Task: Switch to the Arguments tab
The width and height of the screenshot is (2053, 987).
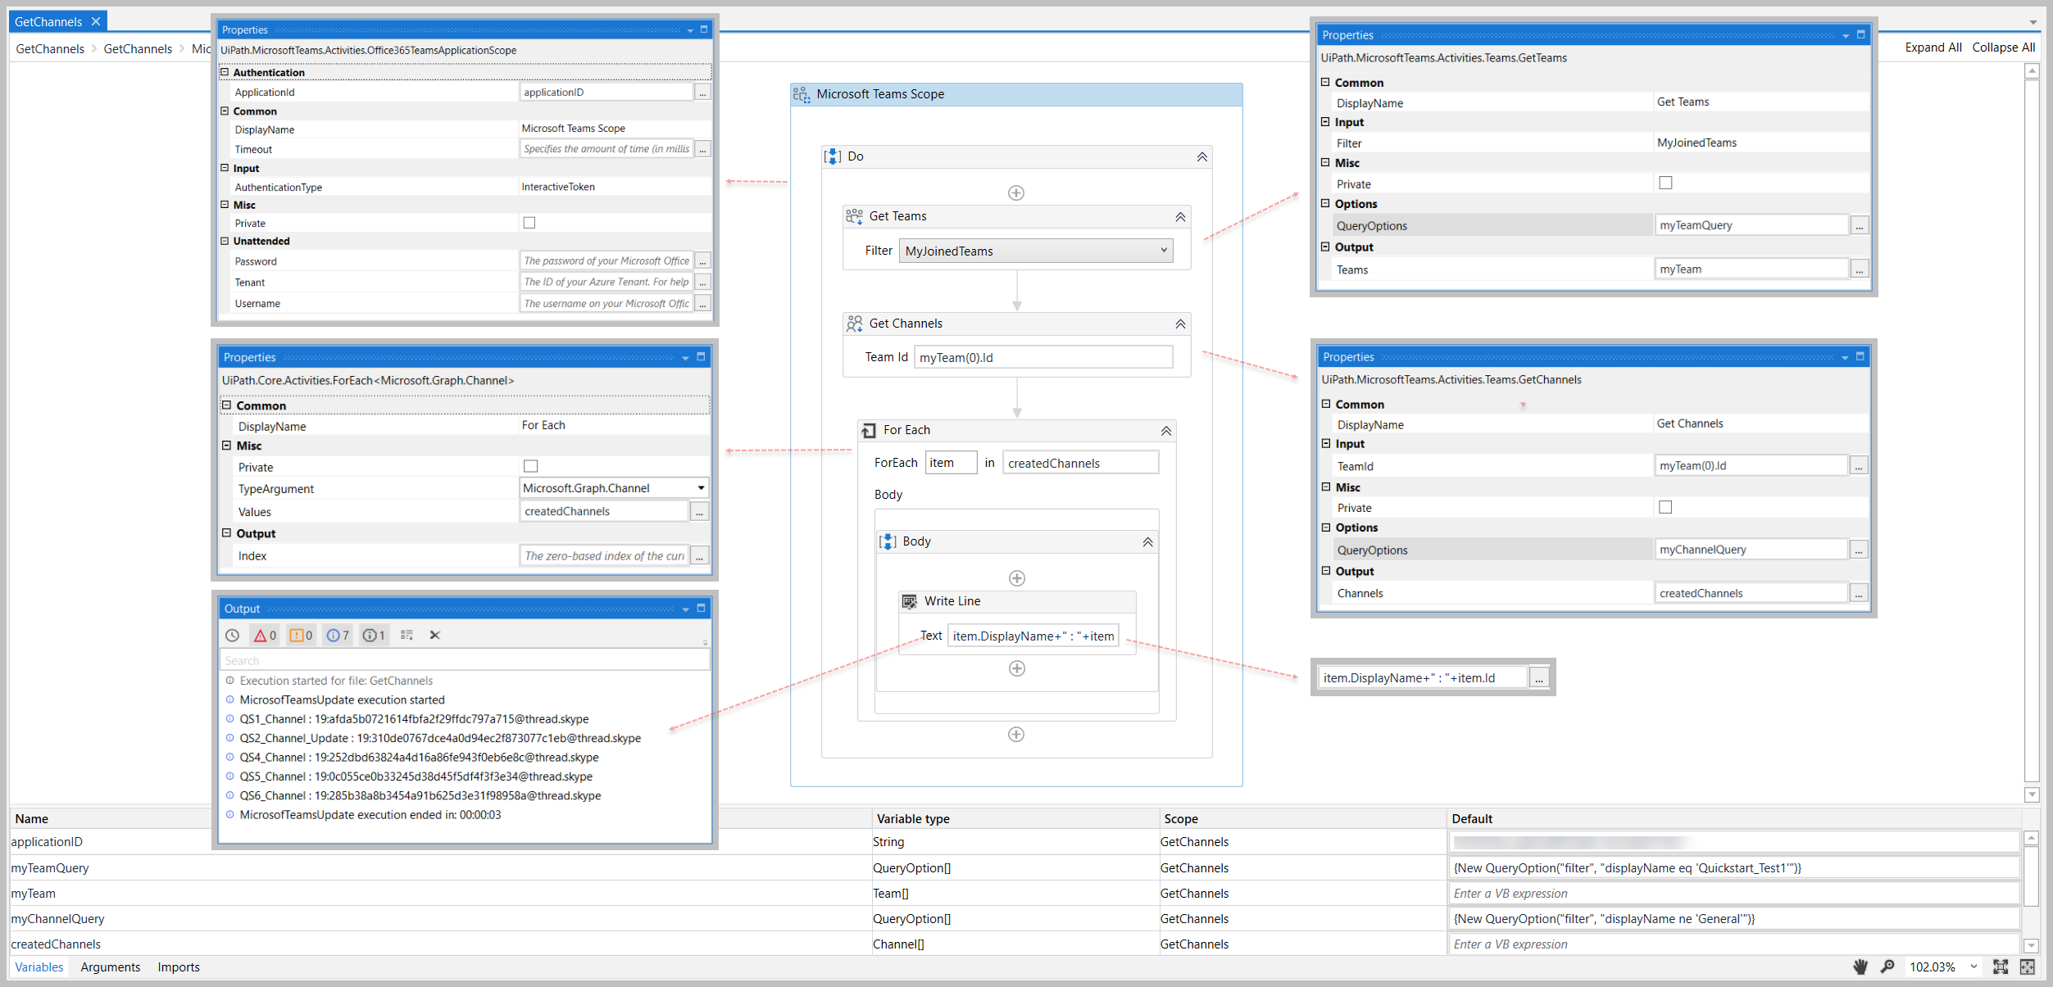Action: point(111,967)
